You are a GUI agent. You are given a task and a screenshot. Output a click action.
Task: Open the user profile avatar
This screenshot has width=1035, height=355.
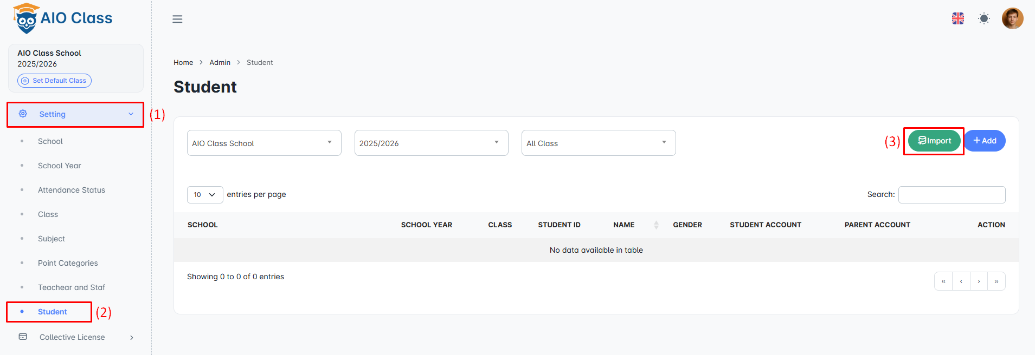point(1012,18)
